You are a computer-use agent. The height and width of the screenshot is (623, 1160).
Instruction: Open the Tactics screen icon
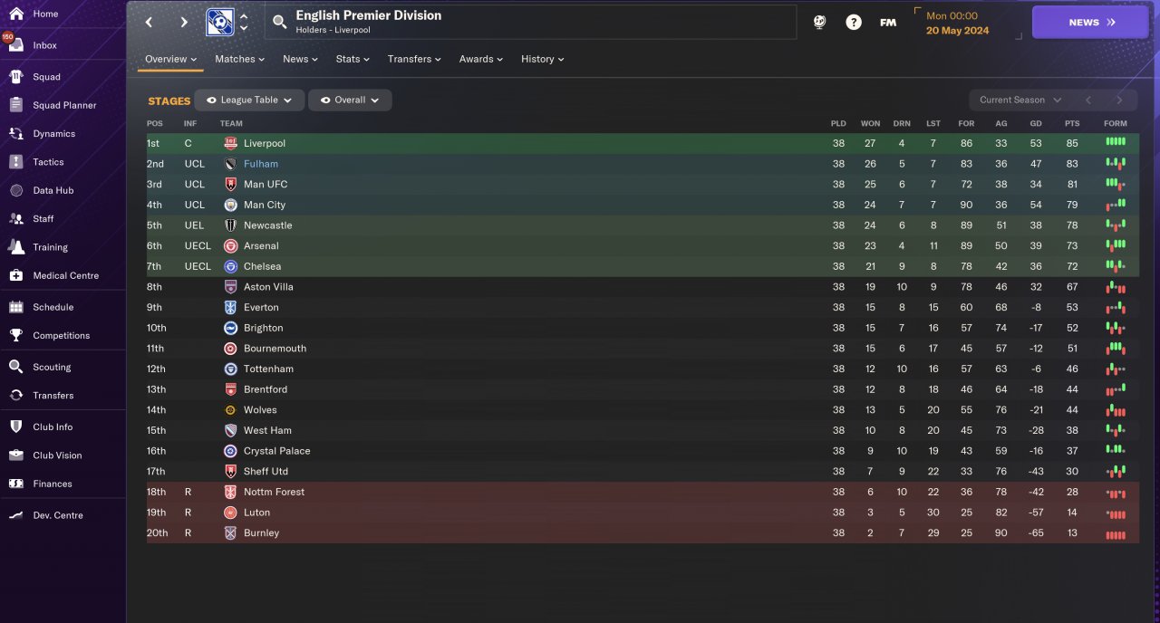(15, 162)
